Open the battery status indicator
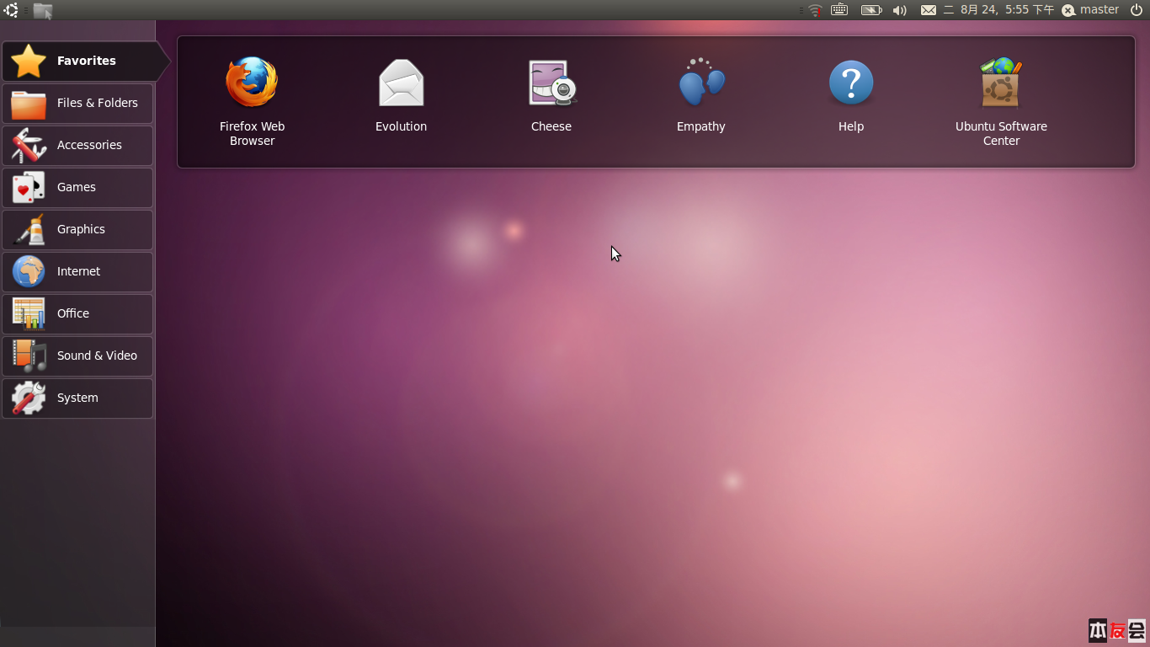 pos(870,10)
